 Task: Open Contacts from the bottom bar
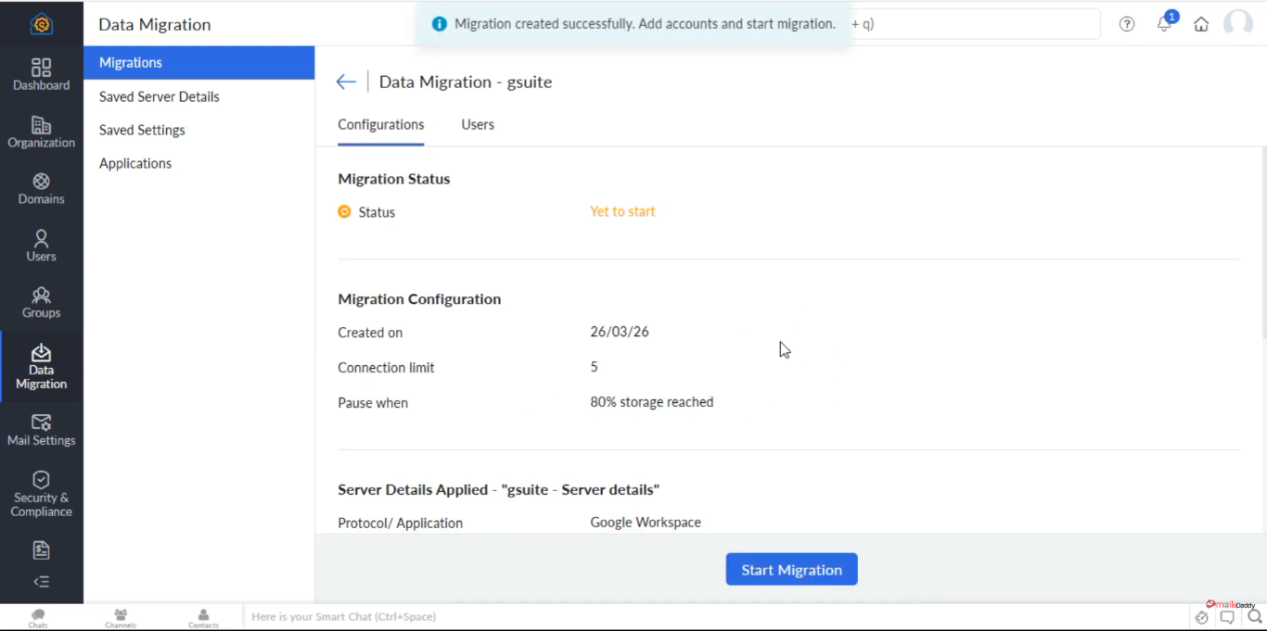202,616
